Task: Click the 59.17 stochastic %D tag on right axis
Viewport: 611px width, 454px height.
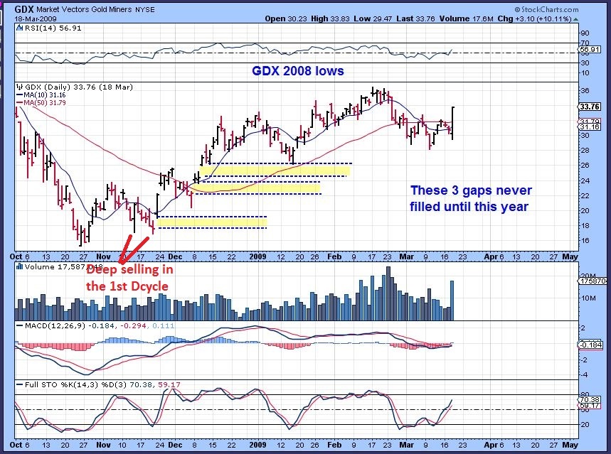Action: coord(590,405)
